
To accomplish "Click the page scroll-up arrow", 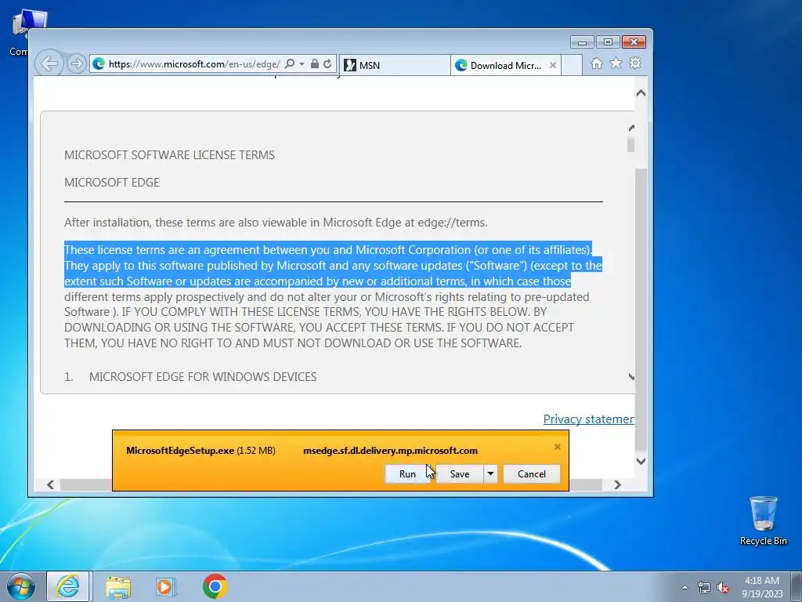I will pos(641,93).
